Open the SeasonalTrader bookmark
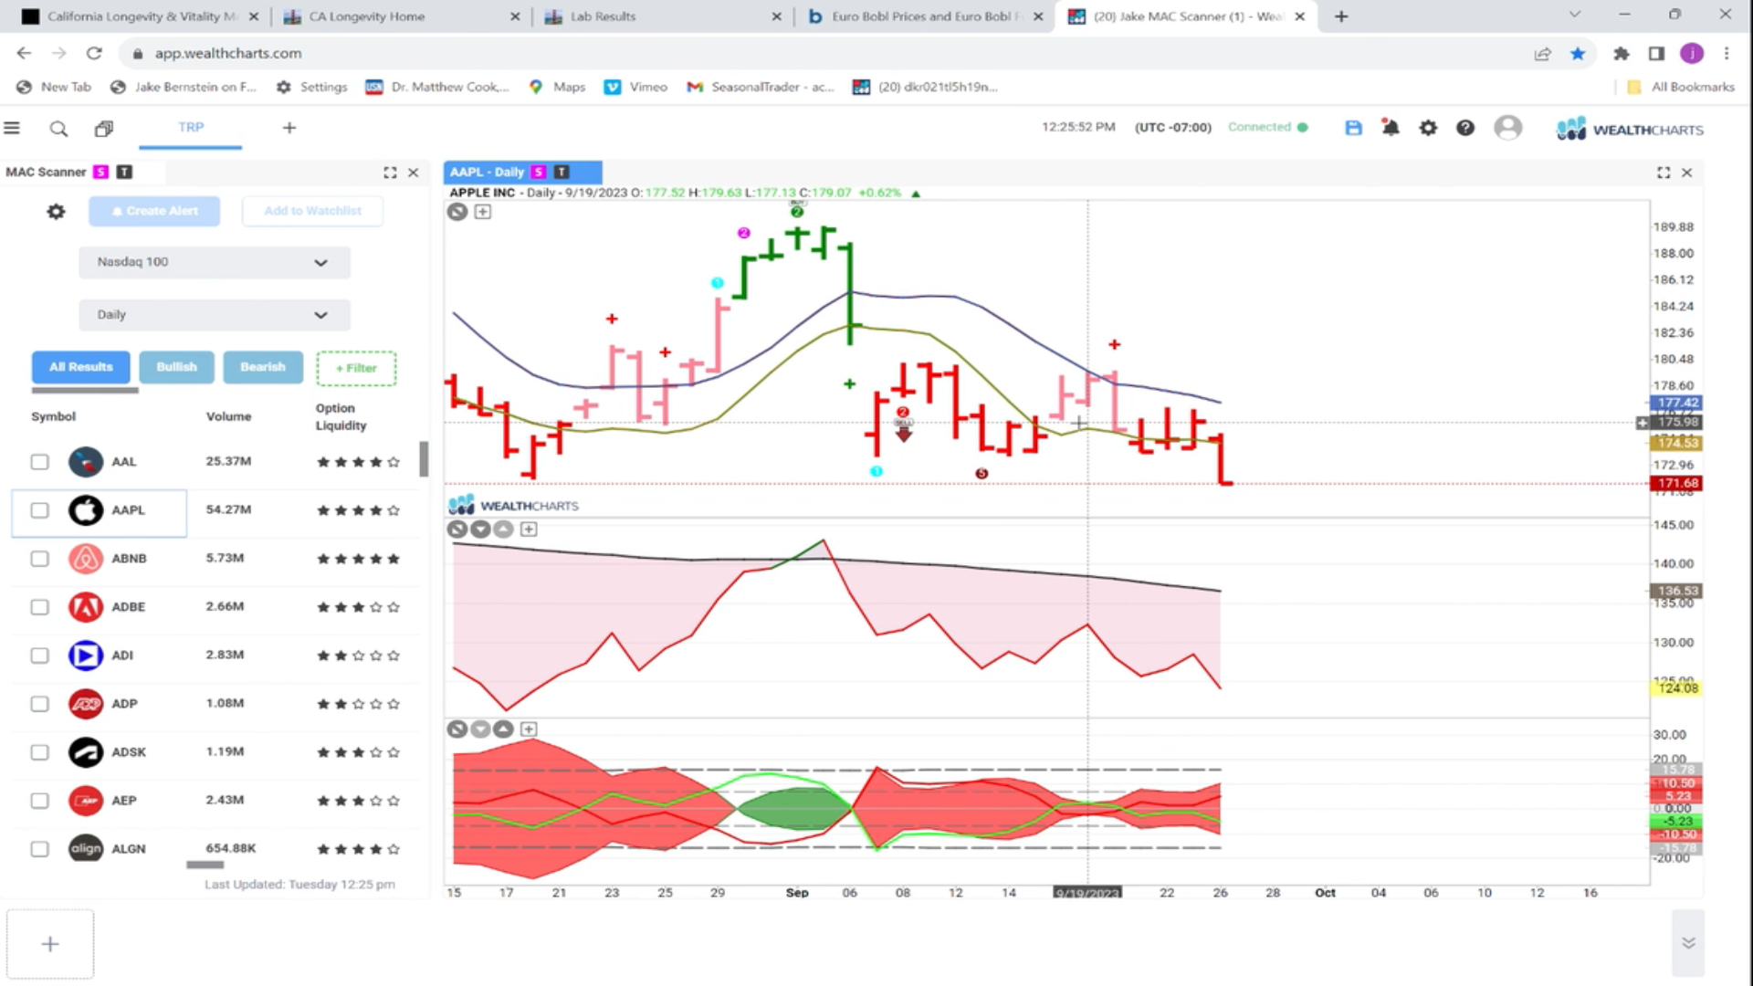This screenshot has width=1753, height=986. (x=761, y=87)
